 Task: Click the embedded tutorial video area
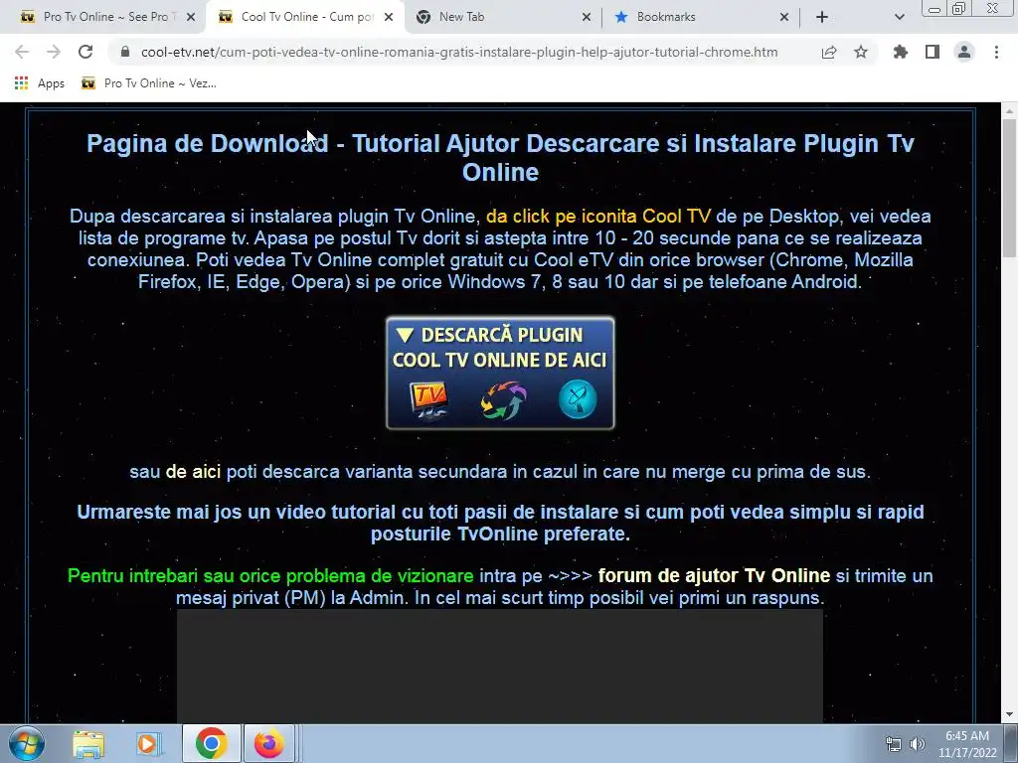click(500, 667)
